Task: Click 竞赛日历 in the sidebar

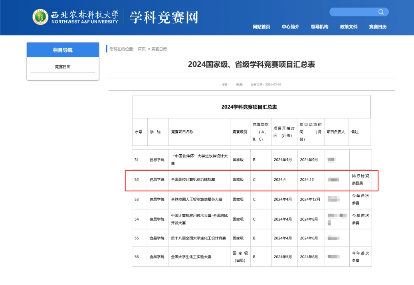Action: (63, 67)
